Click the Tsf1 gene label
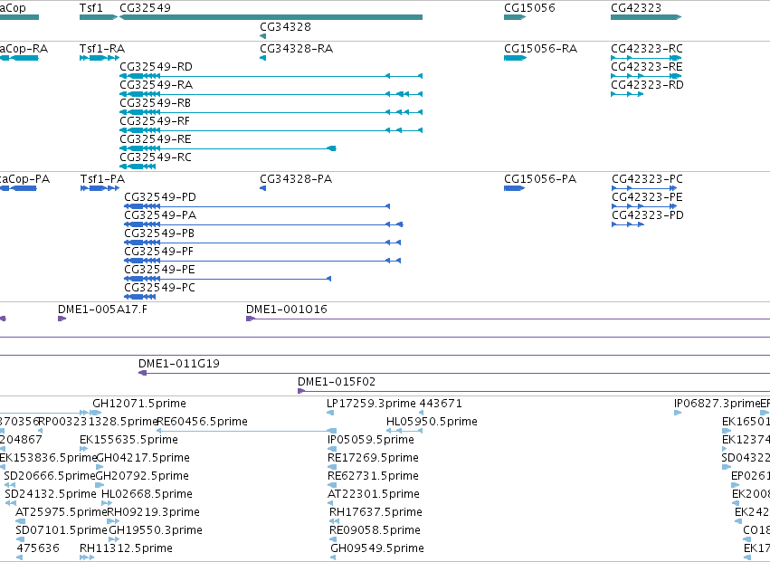Screen dimensions: 770x562 point(91,8)
